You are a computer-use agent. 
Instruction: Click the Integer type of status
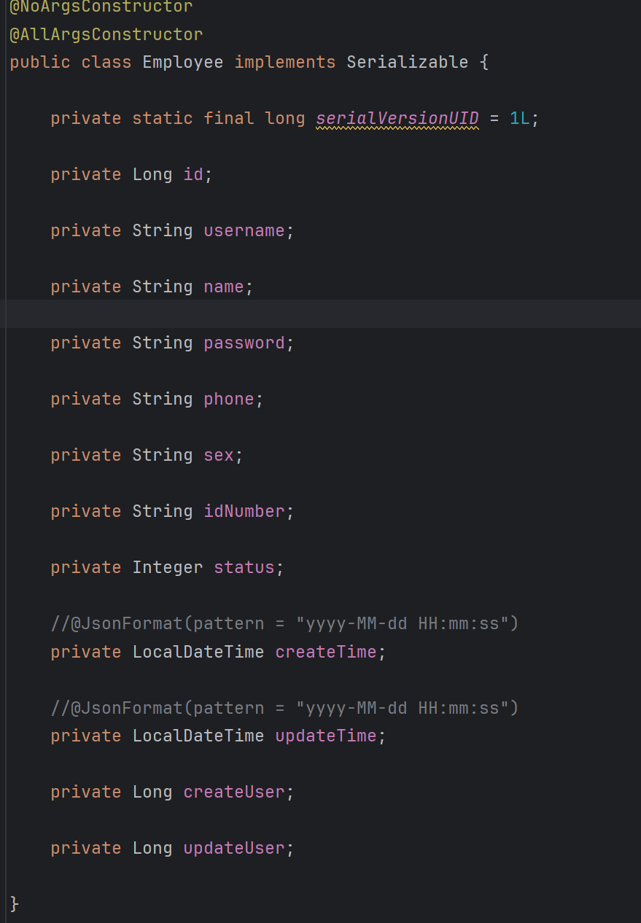168,567
